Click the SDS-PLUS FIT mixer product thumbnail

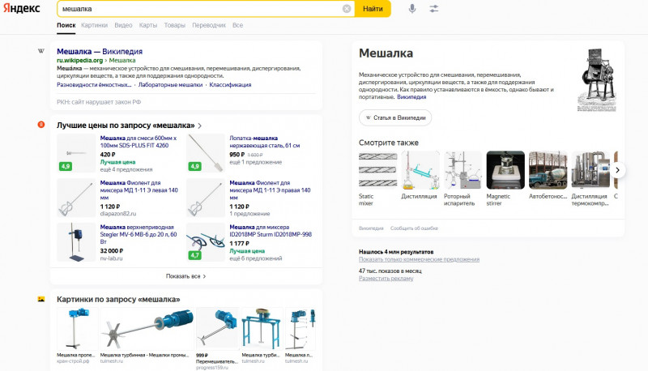pos(76,153)
